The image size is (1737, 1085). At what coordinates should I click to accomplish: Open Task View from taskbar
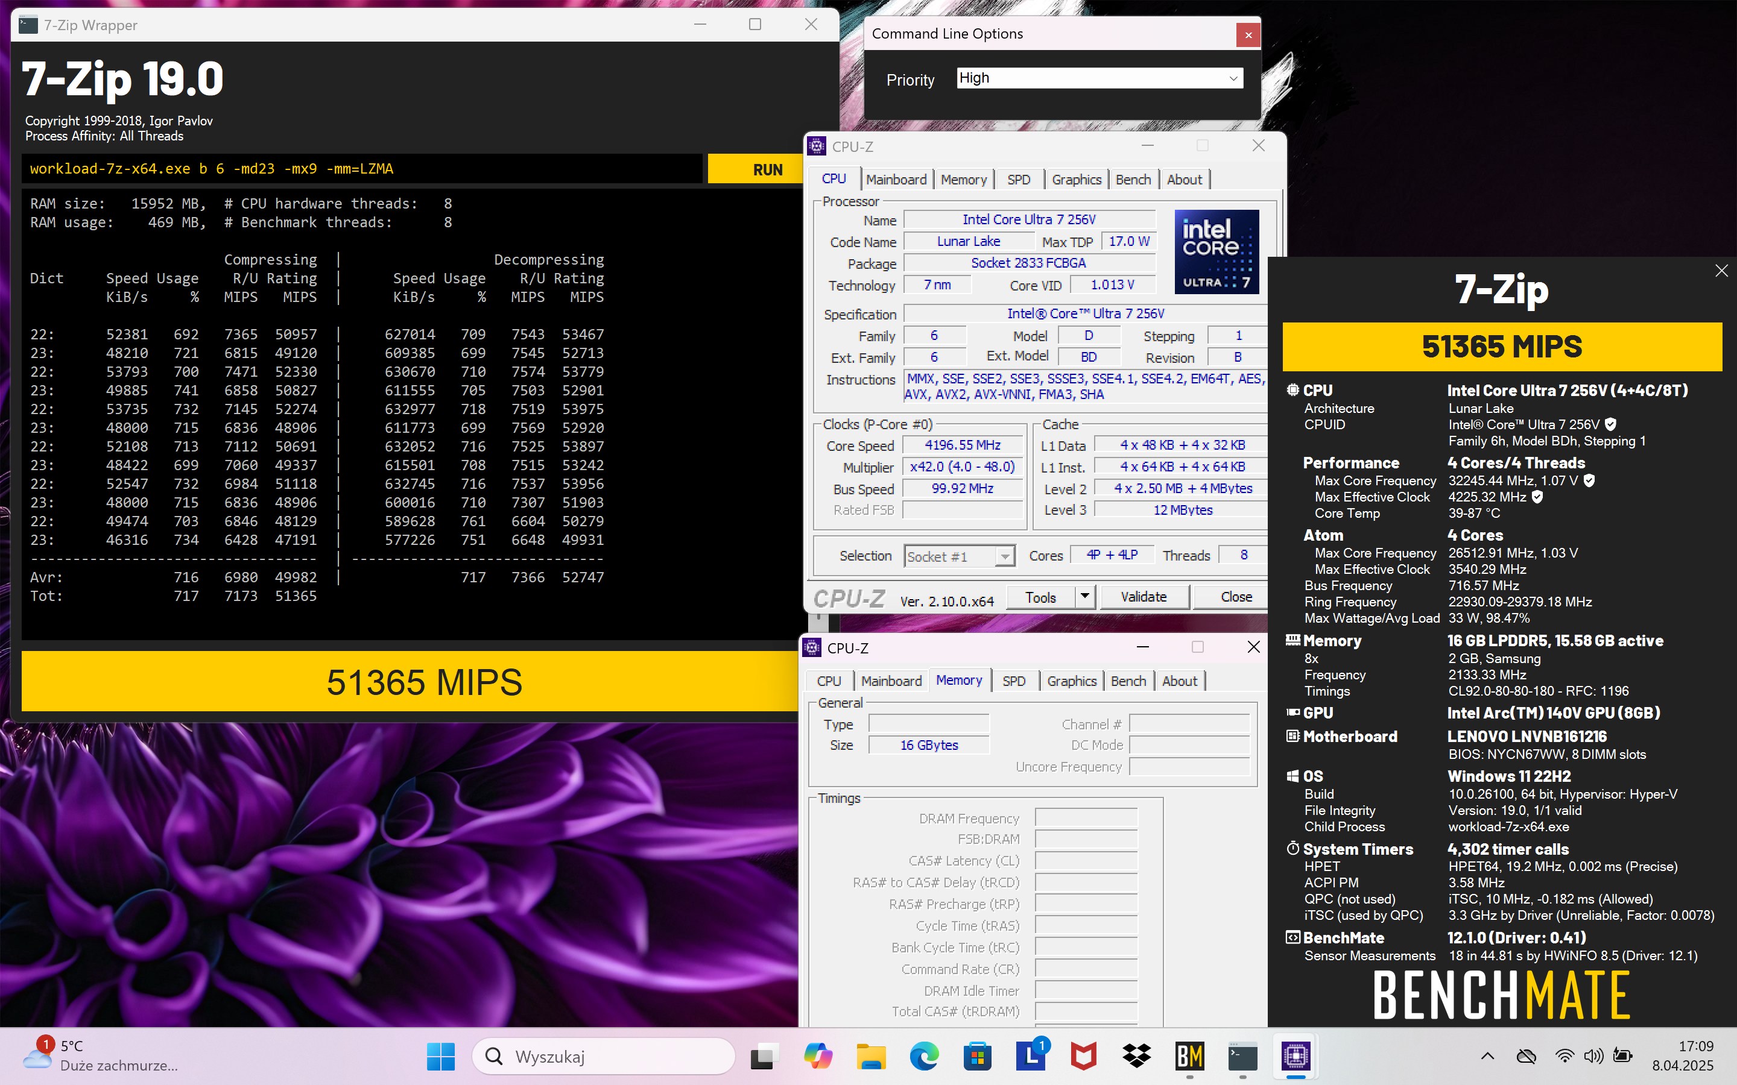764,1056
